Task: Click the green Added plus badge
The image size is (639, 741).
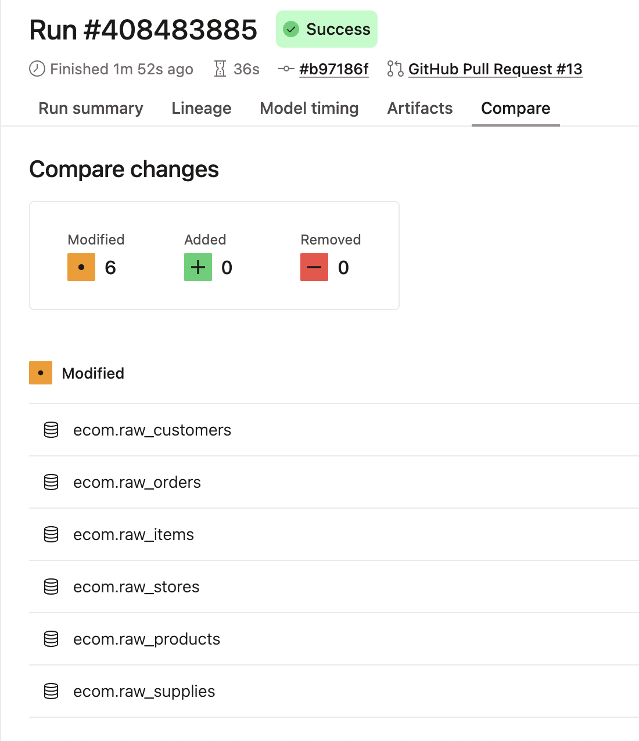Action: coord(198,267)
